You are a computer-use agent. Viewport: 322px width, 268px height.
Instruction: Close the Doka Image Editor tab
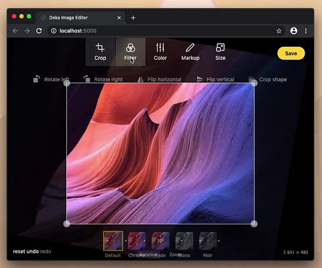coord(119,17)
